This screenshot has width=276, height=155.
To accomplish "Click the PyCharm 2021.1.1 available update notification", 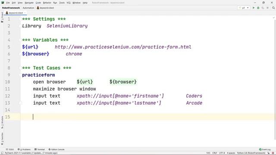I will tap(31, 153).
